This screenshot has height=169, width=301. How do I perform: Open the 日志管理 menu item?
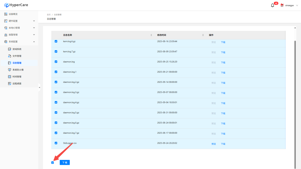click(17, 63)
